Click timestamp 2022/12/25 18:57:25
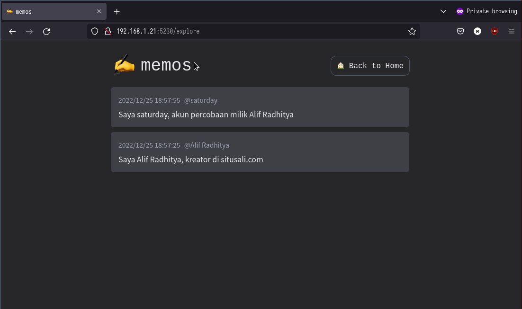Screen dimensions: 522x309 point(149,145)
